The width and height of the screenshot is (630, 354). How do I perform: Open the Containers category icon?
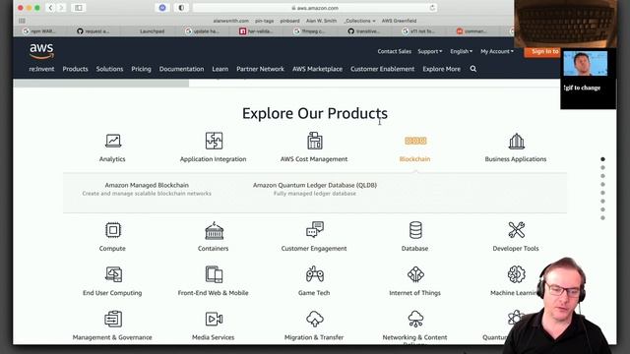pyautogui.click(x=214, y=230)
